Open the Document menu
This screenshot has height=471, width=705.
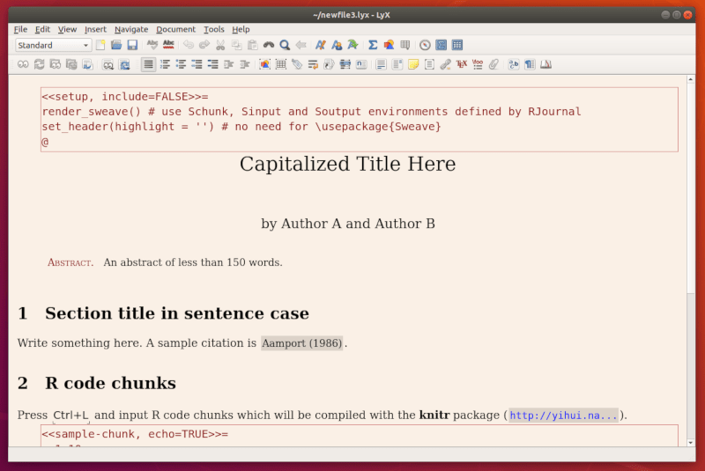point(175,29)
